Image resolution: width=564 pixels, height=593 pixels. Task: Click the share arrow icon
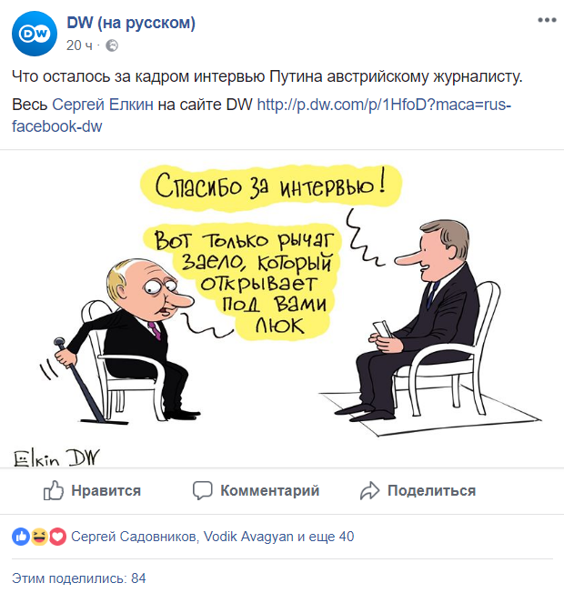click(x=369, y=491)
